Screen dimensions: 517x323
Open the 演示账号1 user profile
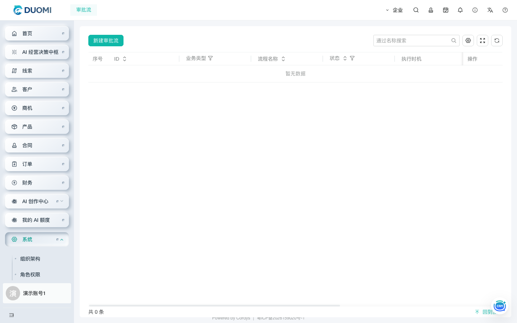point(37,293)
